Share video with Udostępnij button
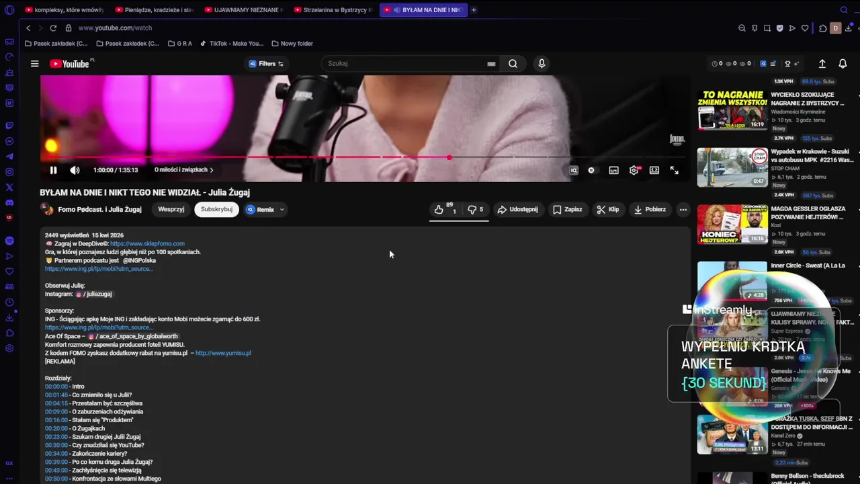860x484 pixels. click(517, 209)
